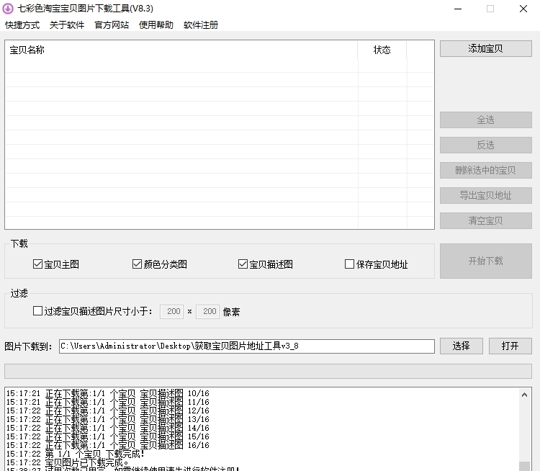The image size is (540, 471).
Task: Click the 图片下载到 path input field
Action: click(x=246, y=346)
